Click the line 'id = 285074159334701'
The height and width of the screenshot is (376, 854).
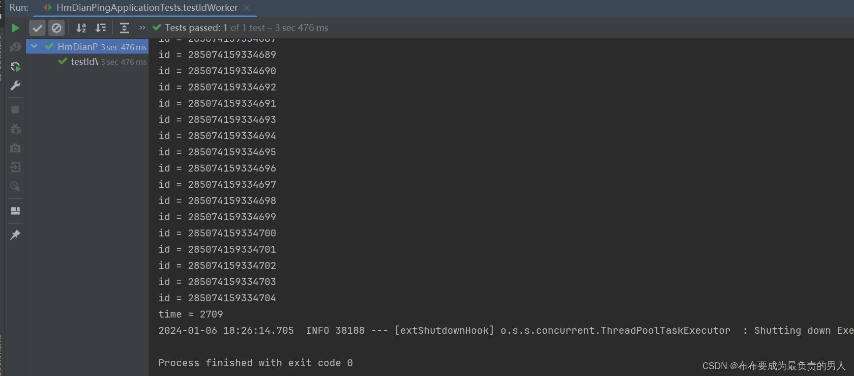(217, 249)
